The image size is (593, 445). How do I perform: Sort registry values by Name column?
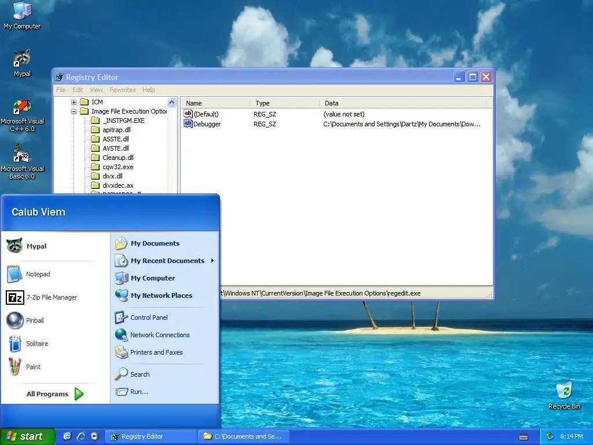pyautogui.click(x=215, y=103)
